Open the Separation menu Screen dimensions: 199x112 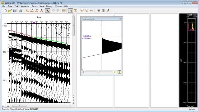25,6
